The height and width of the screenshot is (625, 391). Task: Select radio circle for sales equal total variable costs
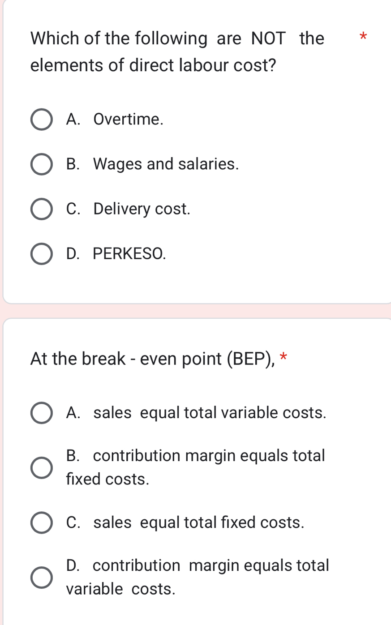coord(42,413)
